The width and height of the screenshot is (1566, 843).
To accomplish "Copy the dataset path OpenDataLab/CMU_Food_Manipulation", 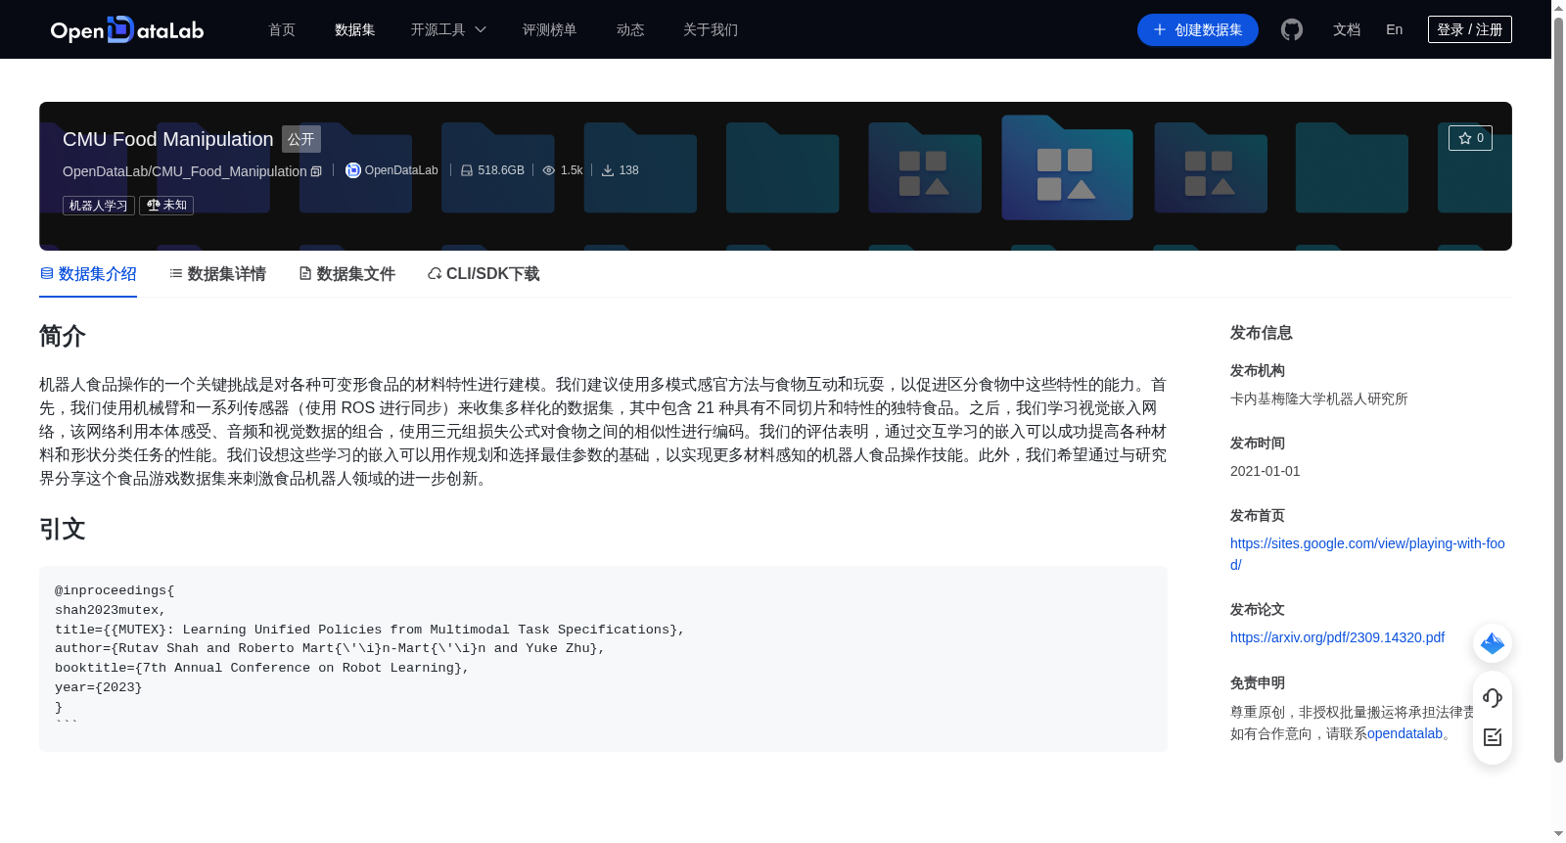I will pyautogui.click(x=316, y=171).
